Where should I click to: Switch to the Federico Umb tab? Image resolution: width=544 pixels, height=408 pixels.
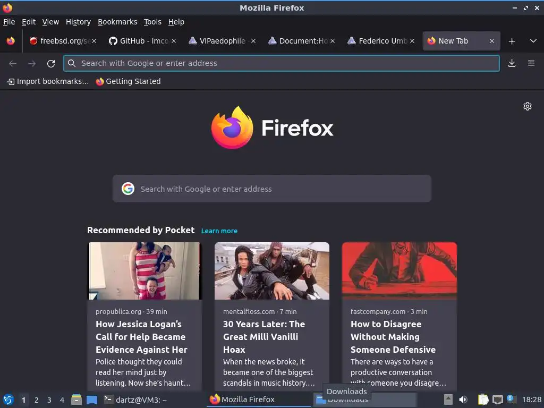[381, 41]
